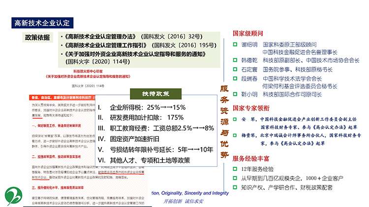
Task: Click the diamond bullet beside 梅青琴
Action: pos(235,134)
